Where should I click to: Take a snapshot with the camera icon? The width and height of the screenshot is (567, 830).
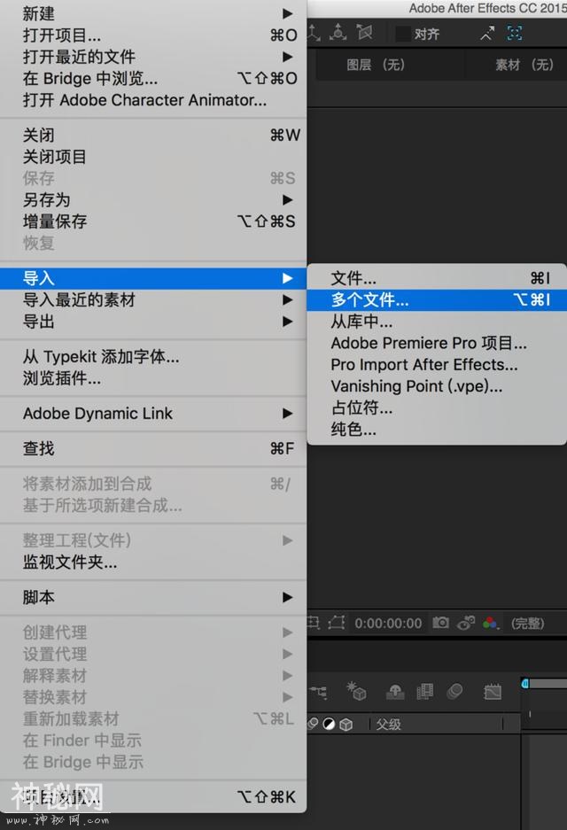point(440,623)
